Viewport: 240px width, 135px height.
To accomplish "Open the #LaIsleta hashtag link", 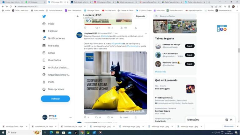I will [105, 36].
